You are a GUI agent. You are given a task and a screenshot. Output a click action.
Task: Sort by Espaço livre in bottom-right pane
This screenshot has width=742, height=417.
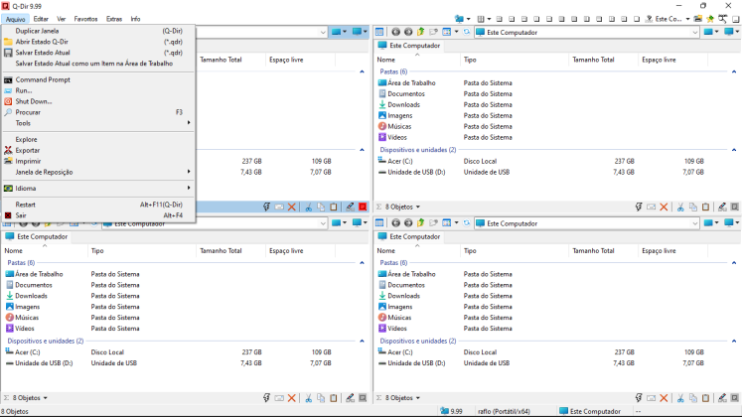coord(672,251)
